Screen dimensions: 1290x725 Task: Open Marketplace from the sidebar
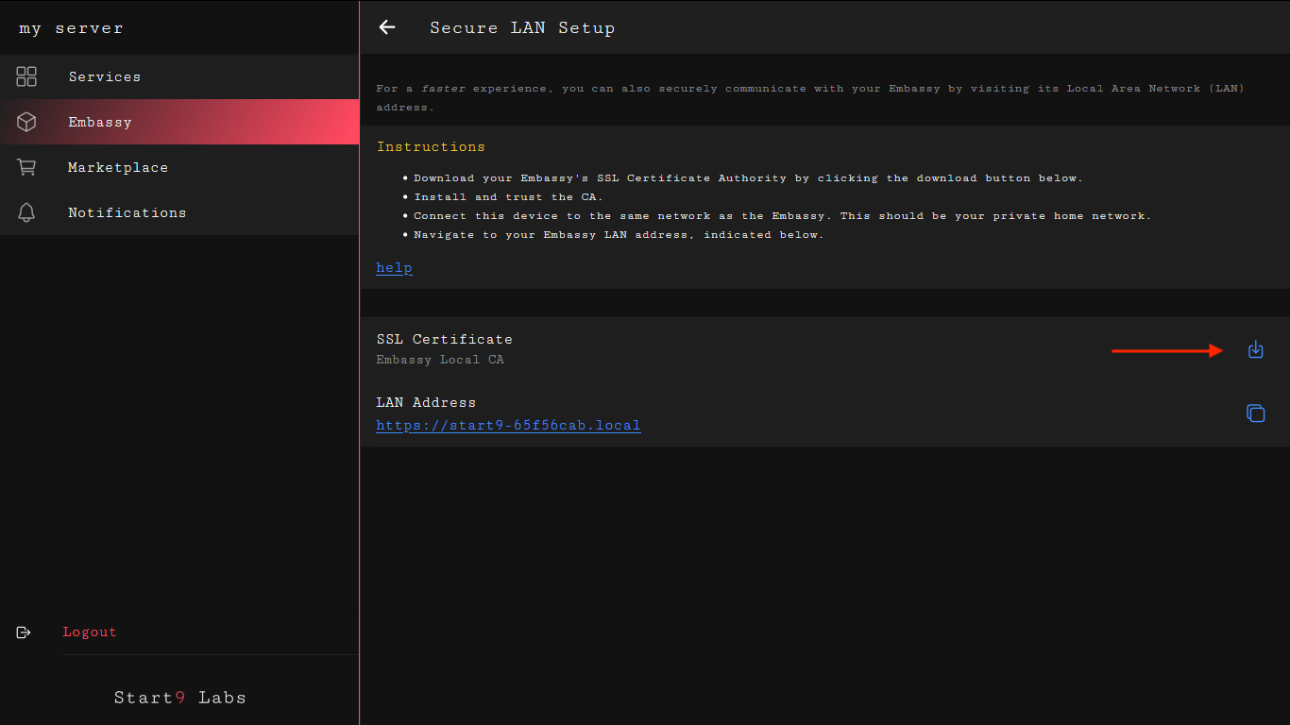[x=117, y=167]
